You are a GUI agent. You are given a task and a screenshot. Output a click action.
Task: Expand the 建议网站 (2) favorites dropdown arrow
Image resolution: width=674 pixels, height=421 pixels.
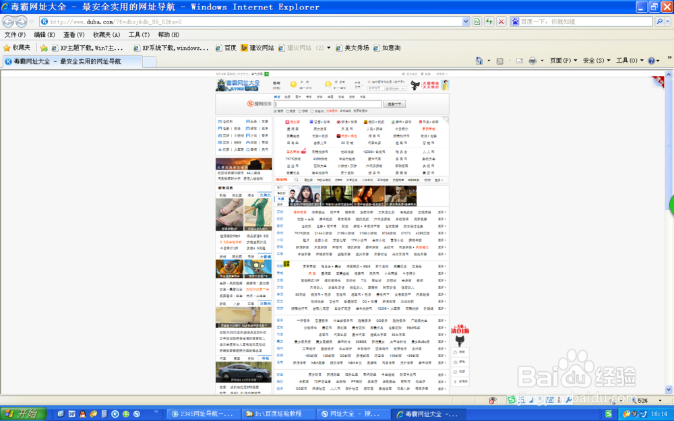(329, 48)
